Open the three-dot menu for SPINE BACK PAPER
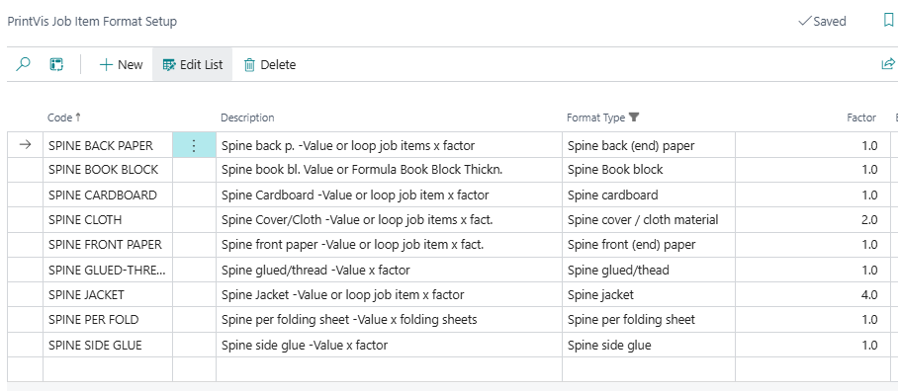Viewport: 898px width, 391px height. point(194,146)
